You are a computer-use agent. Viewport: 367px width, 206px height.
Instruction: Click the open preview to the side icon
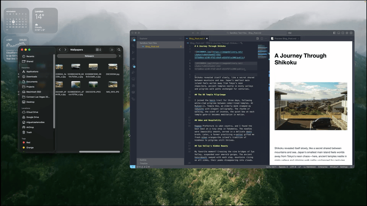click(257, 39)
